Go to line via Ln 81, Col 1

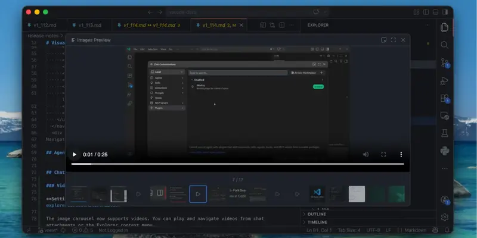(x=319, y=230)
